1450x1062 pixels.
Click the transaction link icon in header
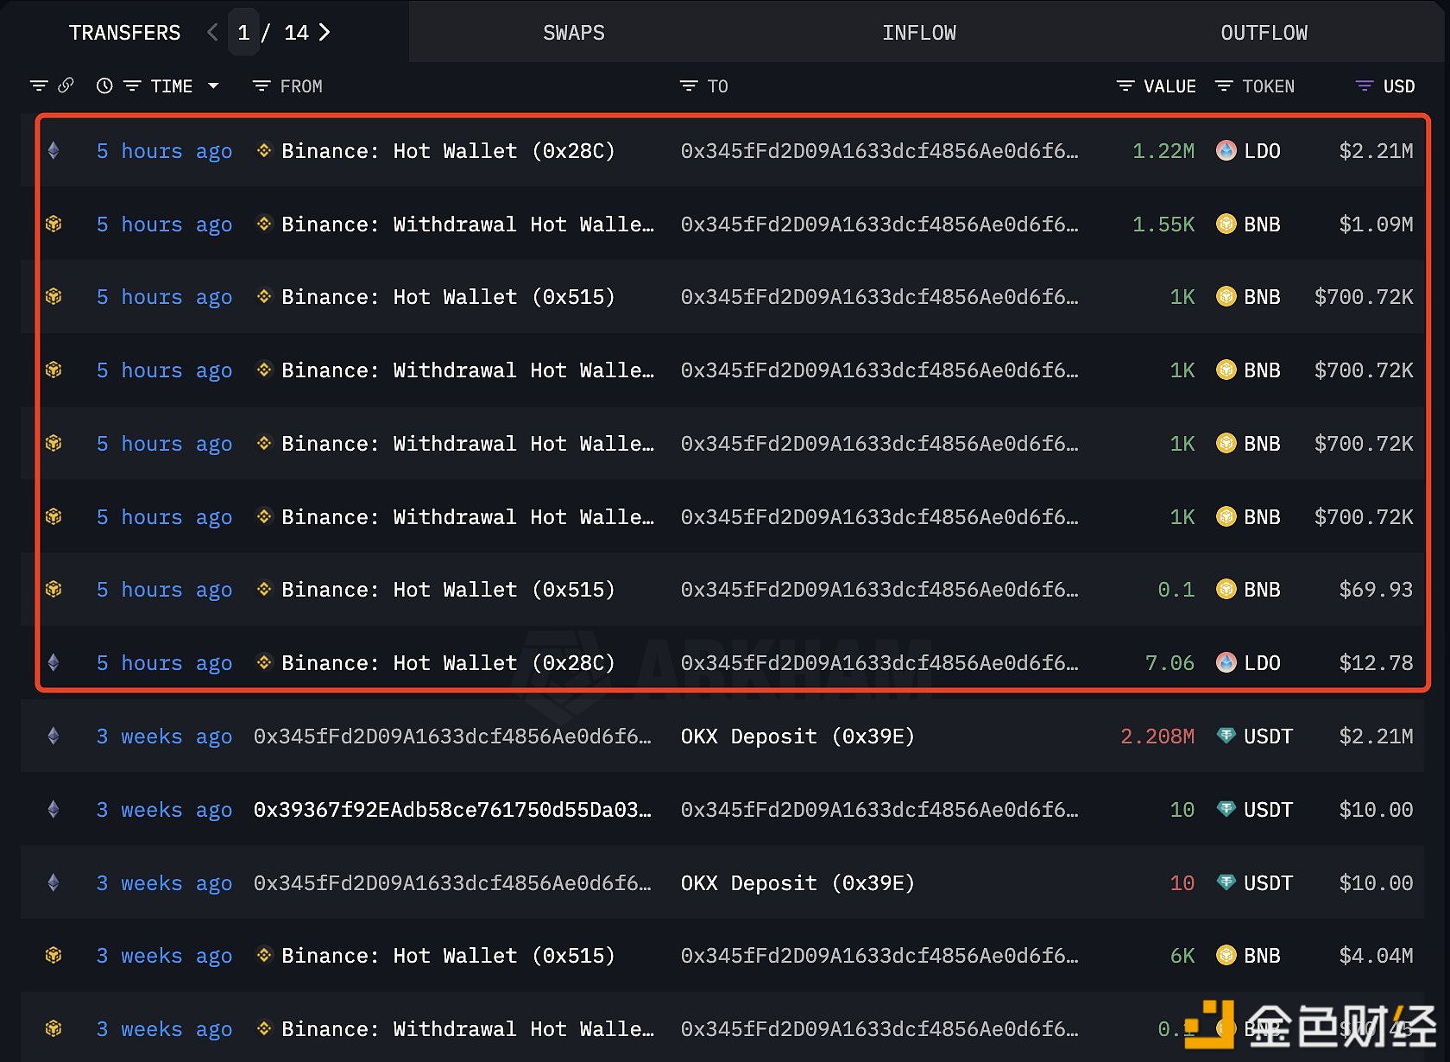pos(66,85)
